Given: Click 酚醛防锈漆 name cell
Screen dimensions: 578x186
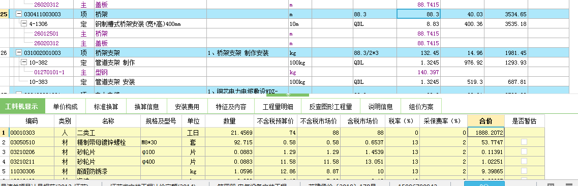Looking at the screenshot, I should (108, 171).
